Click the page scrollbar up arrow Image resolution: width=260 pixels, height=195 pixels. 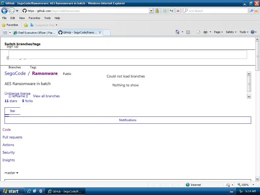click(257, 39)
